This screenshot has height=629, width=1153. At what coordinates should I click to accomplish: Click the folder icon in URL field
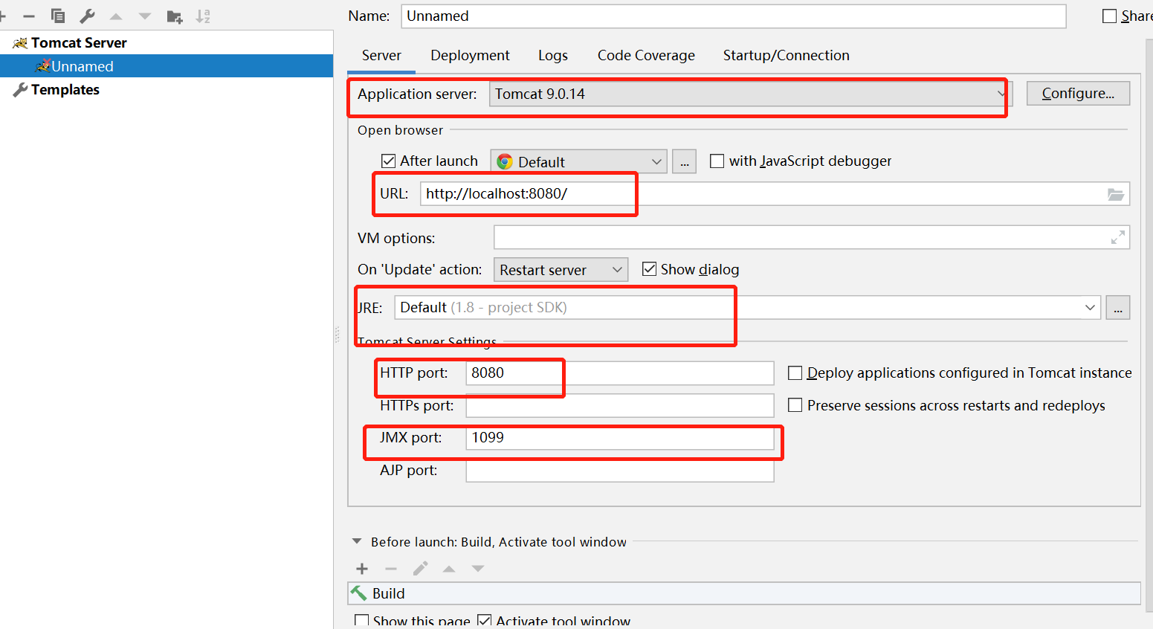(x=1115, y=194)
